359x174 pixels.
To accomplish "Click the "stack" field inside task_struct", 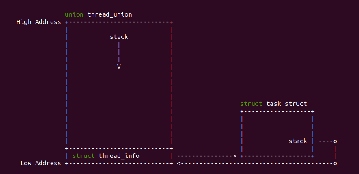I will (298, 141).
